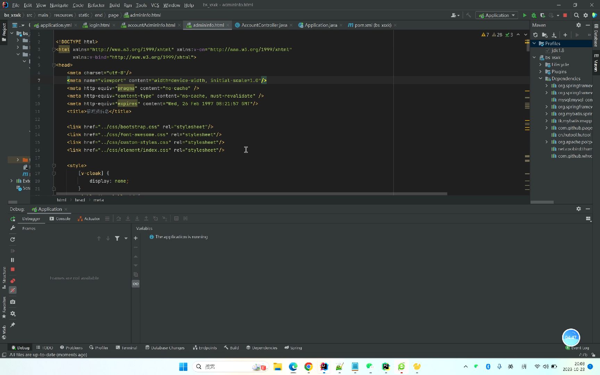The height and width of the screenshot is (375, 600).
Task: Click the head breadcrumb below the editor
Action: point(80,200)
